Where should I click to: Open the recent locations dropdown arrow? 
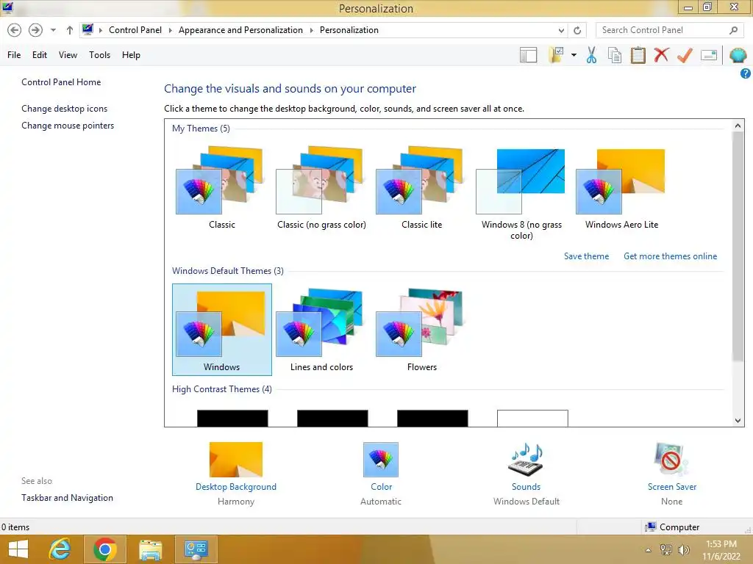tap(53, 30)
